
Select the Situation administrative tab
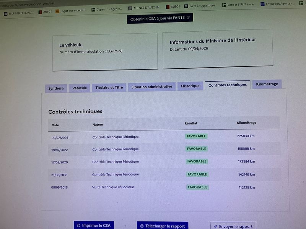(x=151, y=87)
